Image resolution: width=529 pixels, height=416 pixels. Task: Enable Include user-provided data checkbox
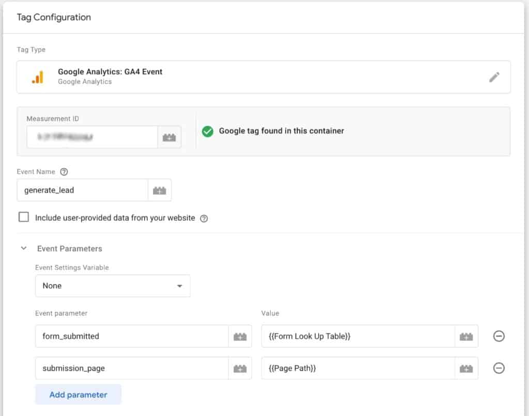(24, 217)
